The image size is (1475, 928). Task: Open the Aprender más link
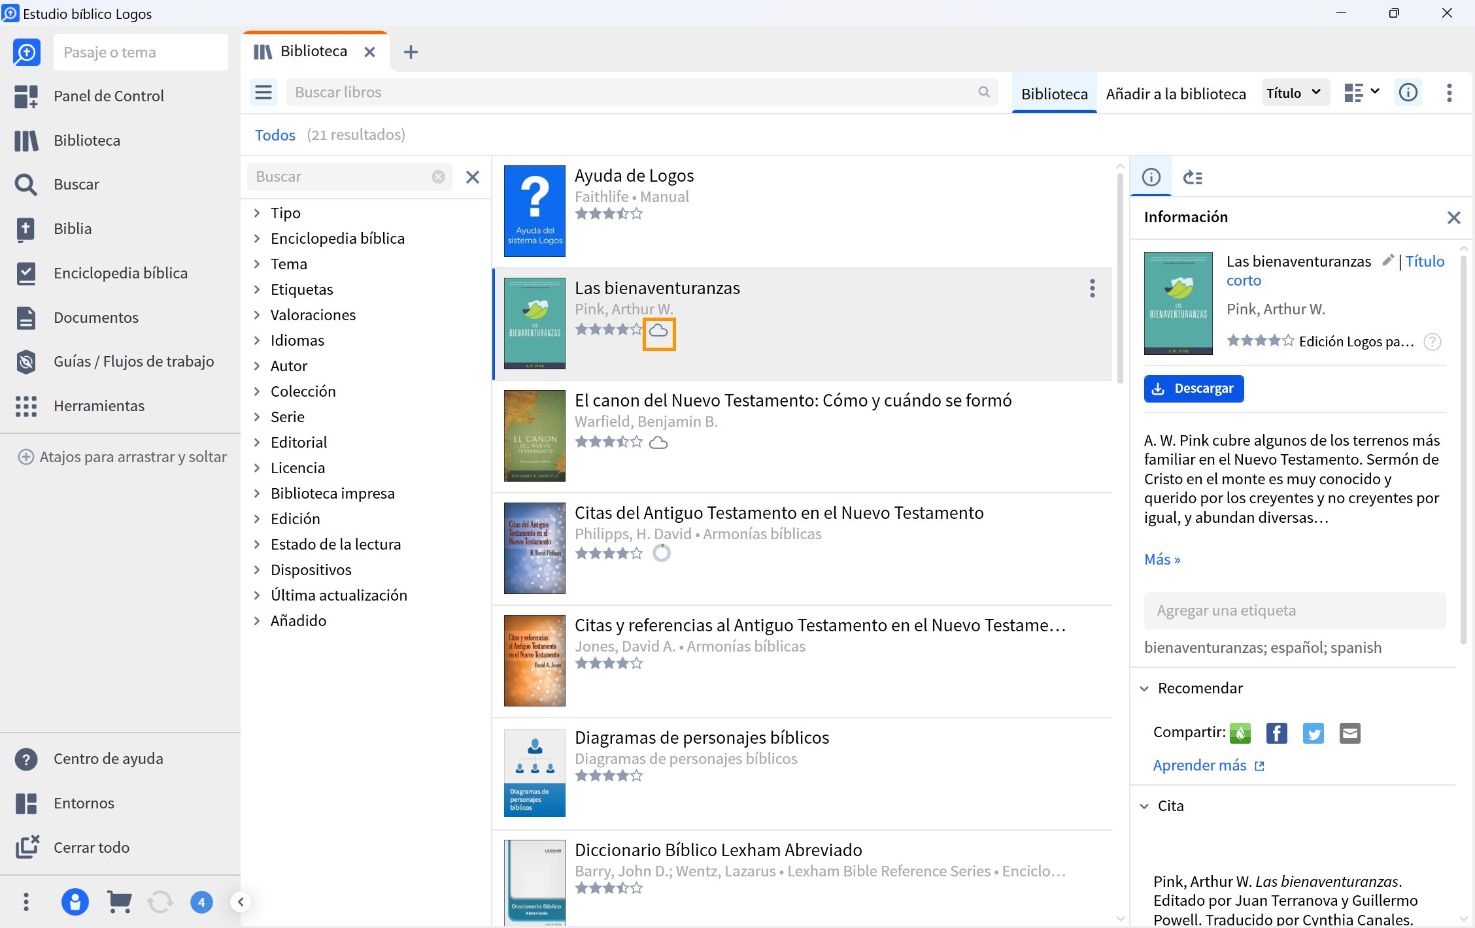[1208, 765]
